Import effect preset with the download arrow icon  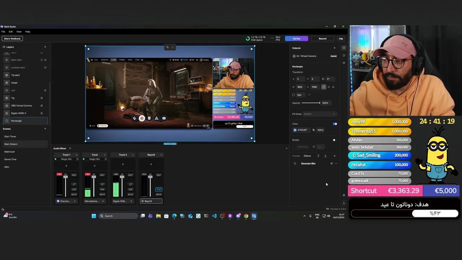318,156
